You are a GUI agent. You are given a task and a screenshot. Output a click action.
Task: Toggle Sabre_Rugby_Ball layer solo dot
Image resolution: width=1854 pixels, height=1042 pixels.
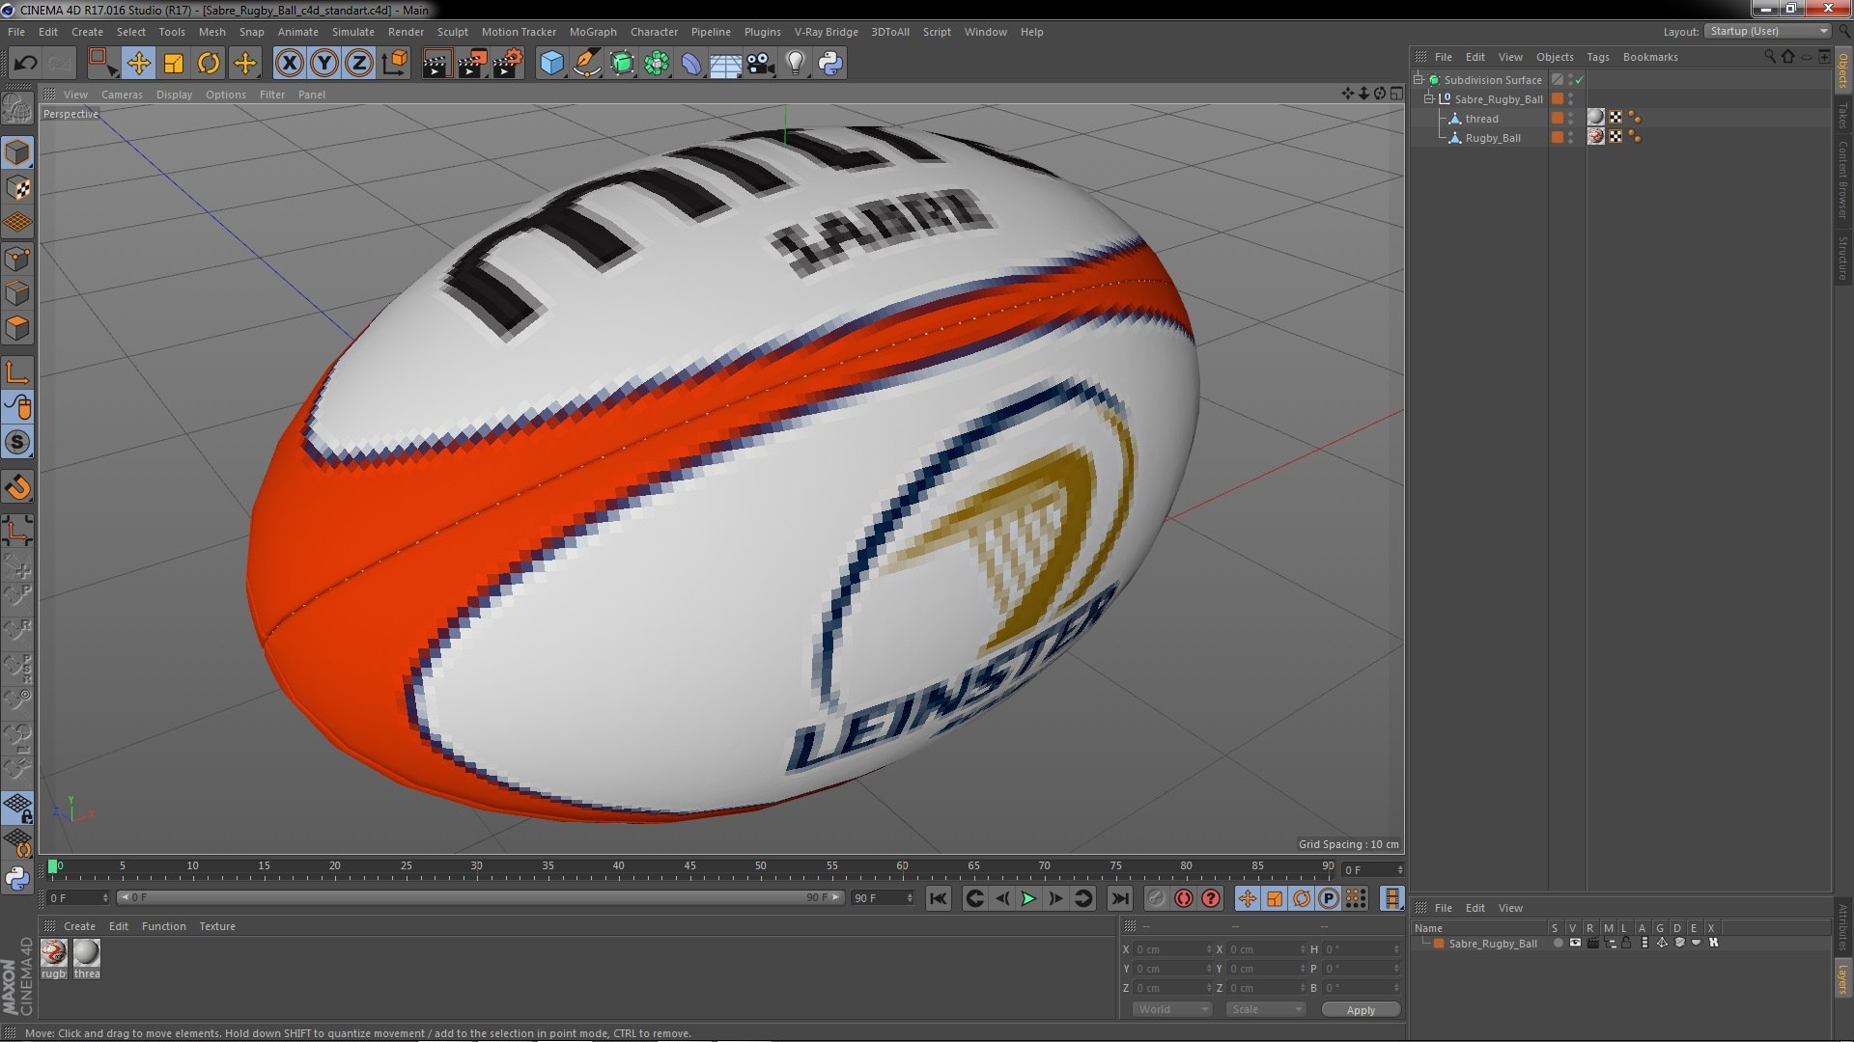(x=1558, y=944)
